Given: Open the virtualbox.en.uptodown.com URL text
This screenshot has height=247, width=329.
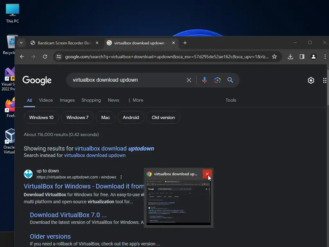Looking at the screenshot, I should pyautogui.click(x=76, y=177).
